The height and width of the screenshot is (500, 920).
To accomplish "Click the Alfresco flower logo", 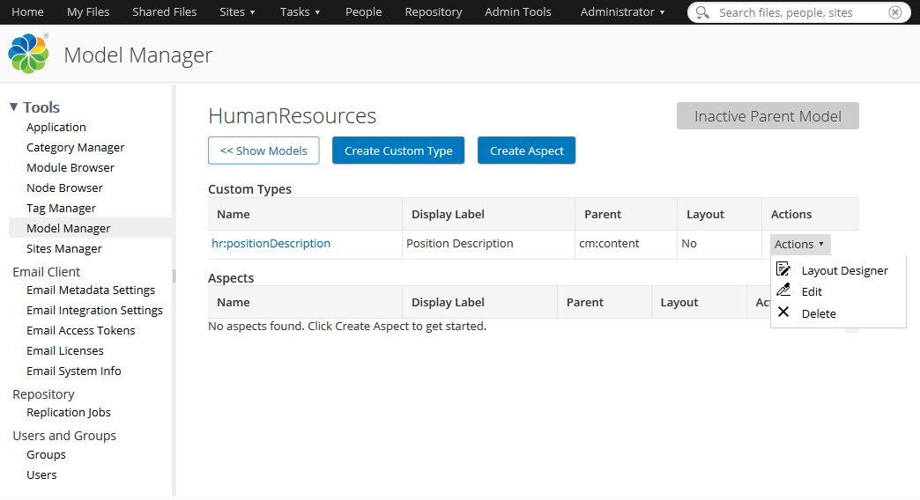I will 28,54.
